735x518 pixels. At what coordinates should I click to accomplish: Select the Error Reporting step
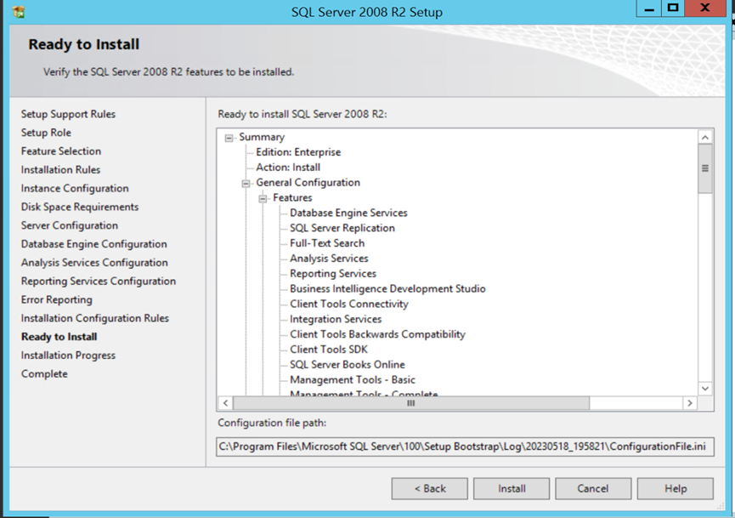coord(57,299)
